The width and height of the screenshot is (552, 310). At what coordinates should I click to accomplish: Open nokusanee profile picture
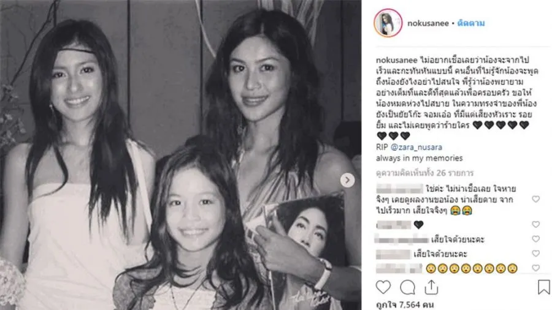[388, 23]
